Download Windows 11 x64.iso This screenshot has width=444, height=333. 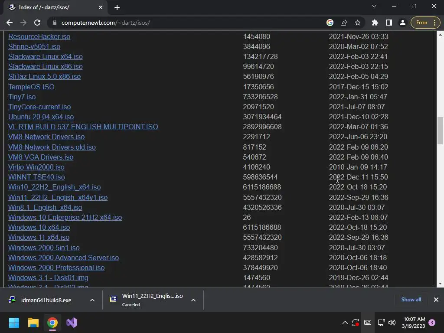39,237
